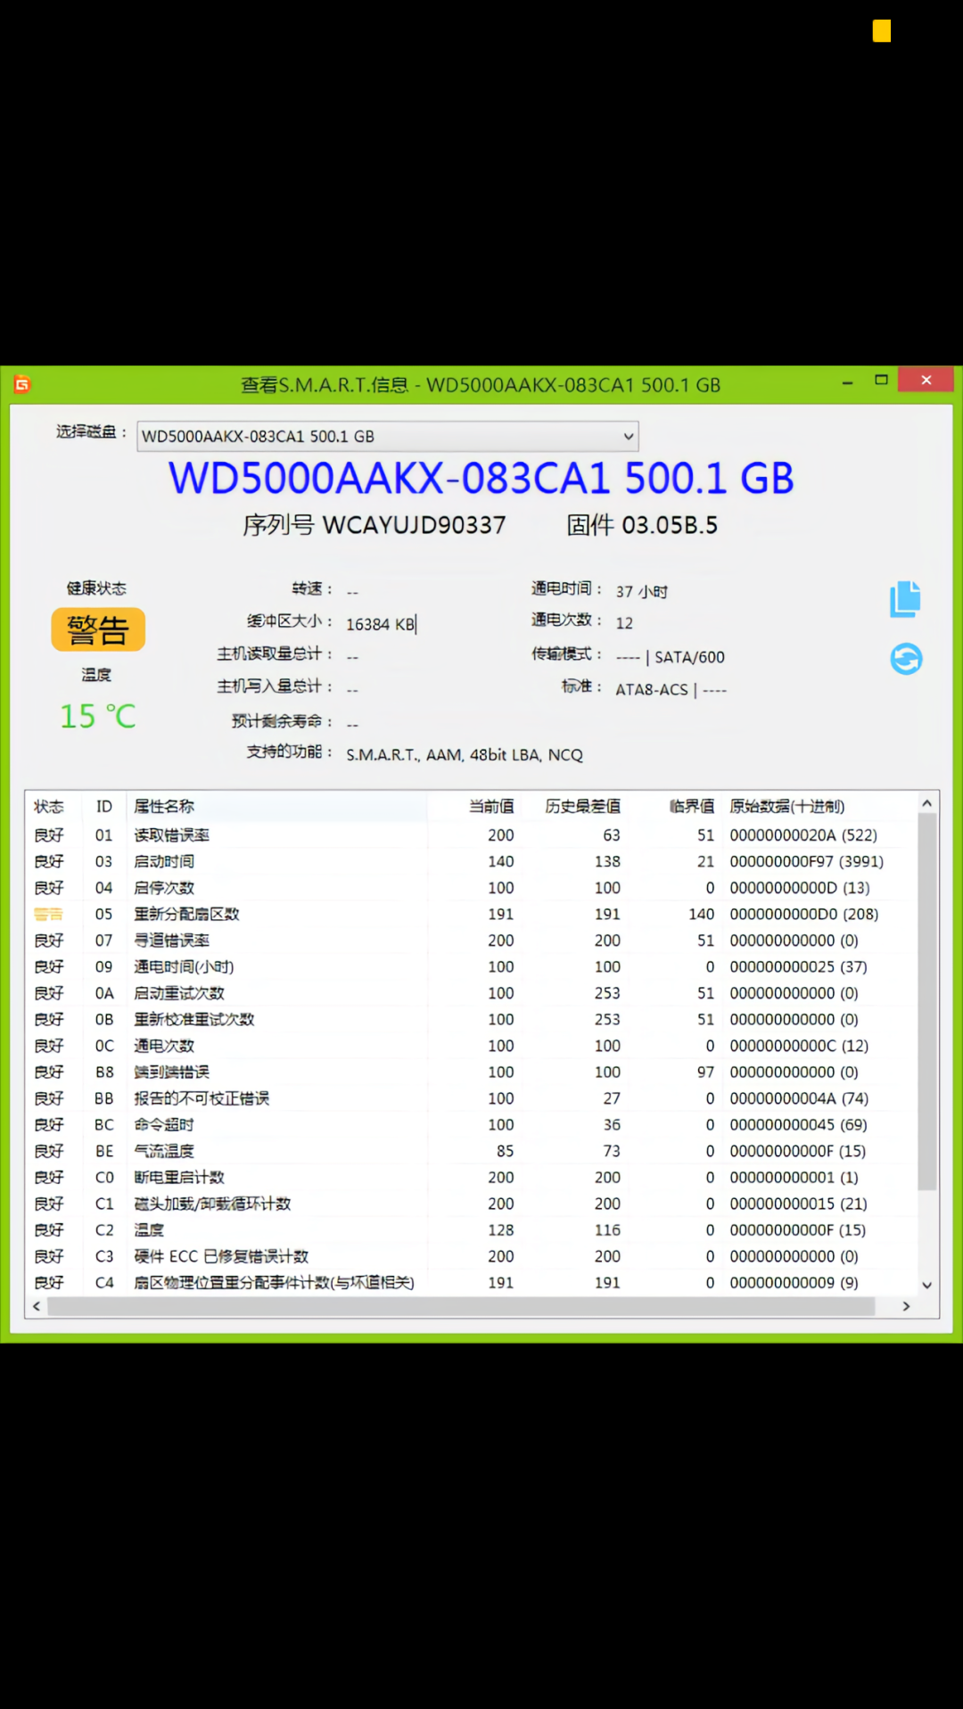The height and width of the screenshot is (1709, 963).
Task: Click raw value 00000000020A (522)
Action: [x=803, y=835]
